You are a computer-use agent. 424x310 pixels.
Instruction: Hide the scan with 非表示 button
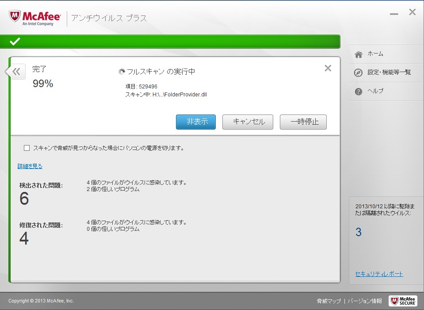[196, 122]
